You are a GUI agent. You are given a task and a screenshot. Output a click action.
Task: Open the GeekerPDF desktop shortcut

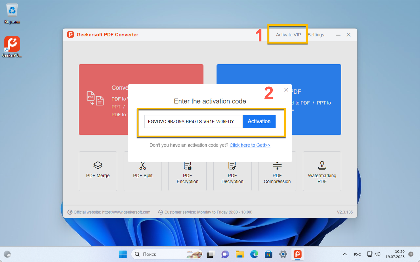12,47
